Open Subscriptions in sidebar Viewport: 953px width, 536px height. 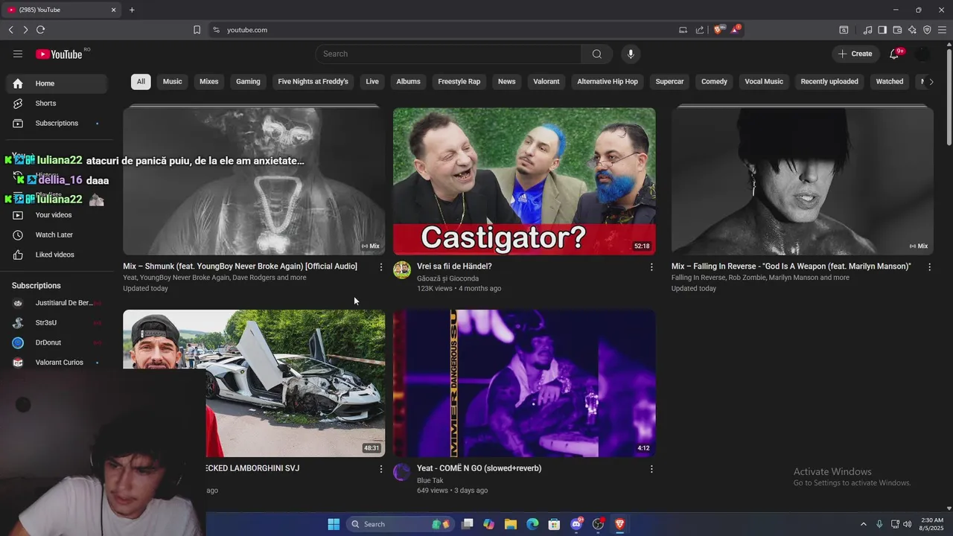[x=57, y=123]
